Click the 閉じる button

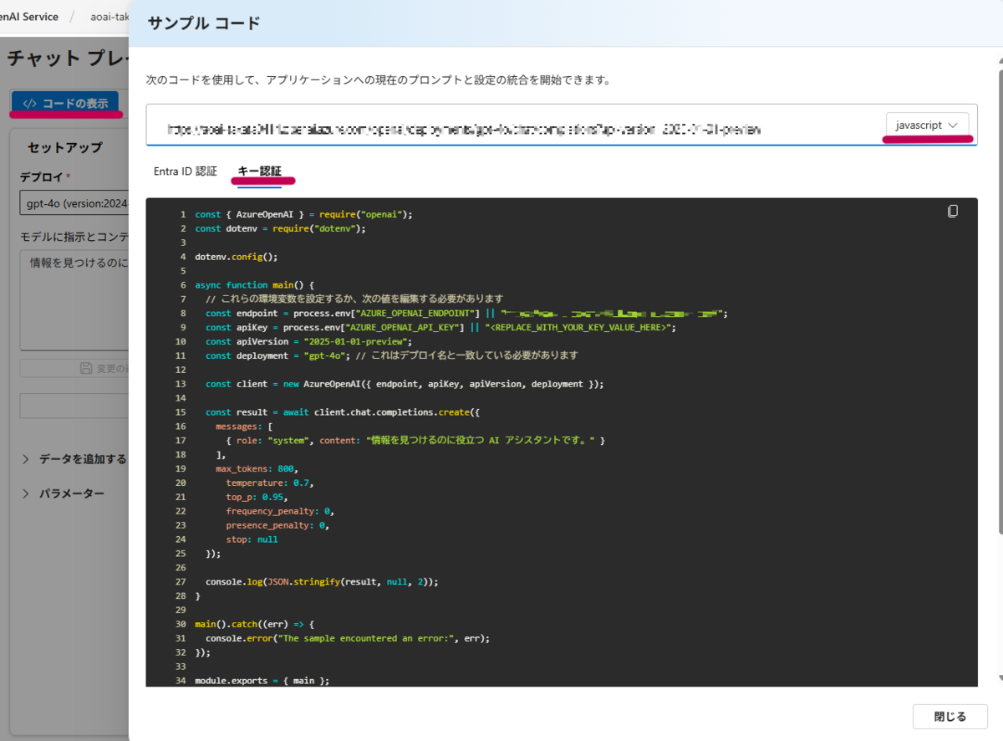coord(950,716)
